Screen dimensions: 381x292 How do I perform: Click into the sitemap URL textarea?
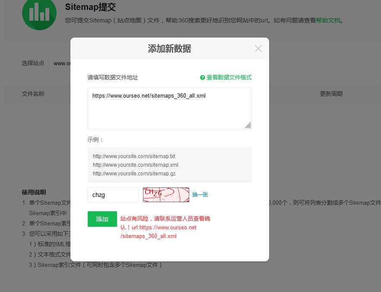click(x=170, y=108)
